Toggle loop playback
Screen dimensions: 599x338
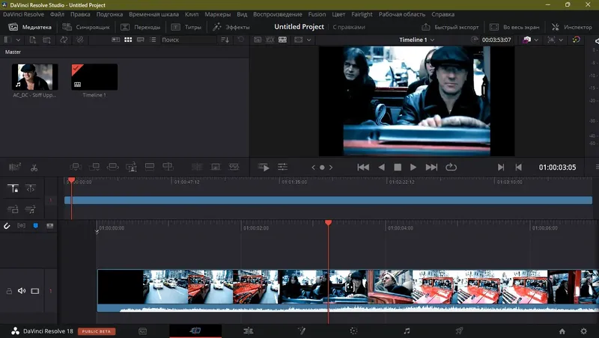click(x=451, y=167)
